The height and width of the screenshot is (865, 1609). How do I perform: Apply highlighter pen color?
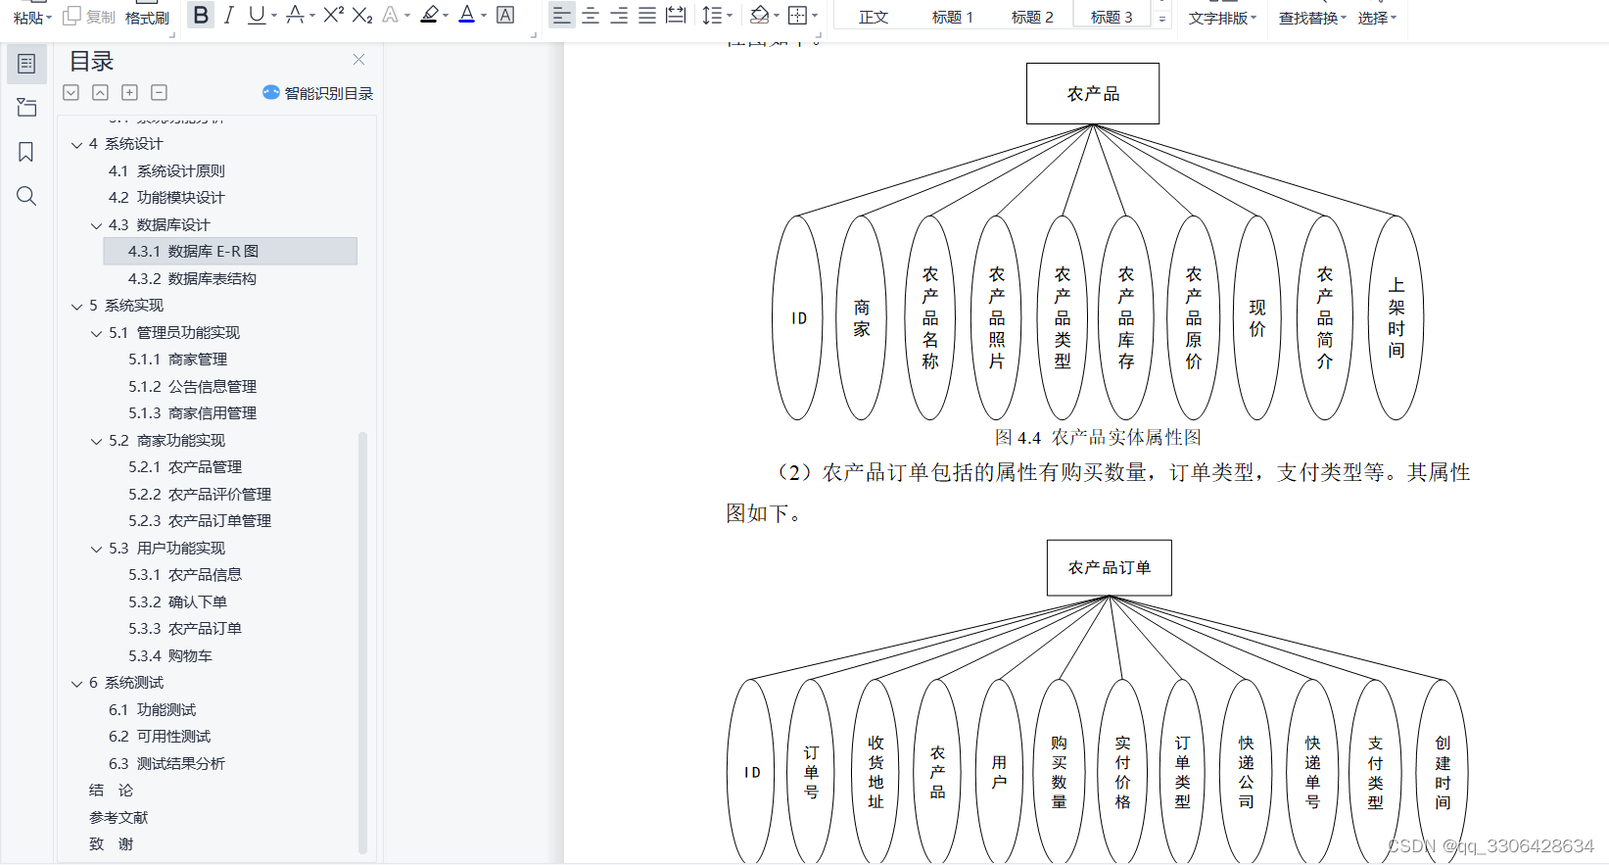[429, 15]
